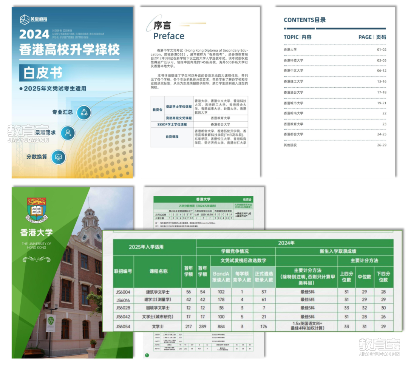Click the JS6042 code cell
408x365 pixels.
(x=123, y=317)
